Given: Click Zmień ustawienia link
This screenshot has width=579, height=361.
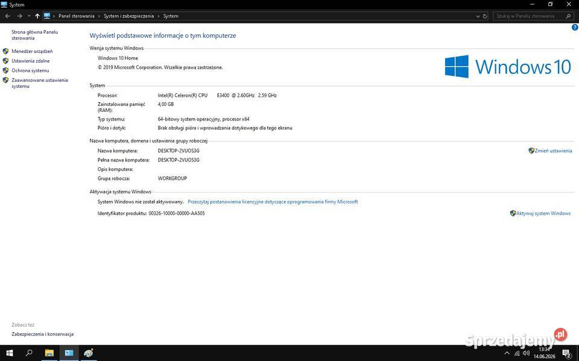Looking at the screenshot, I should (x=553, y=150).
